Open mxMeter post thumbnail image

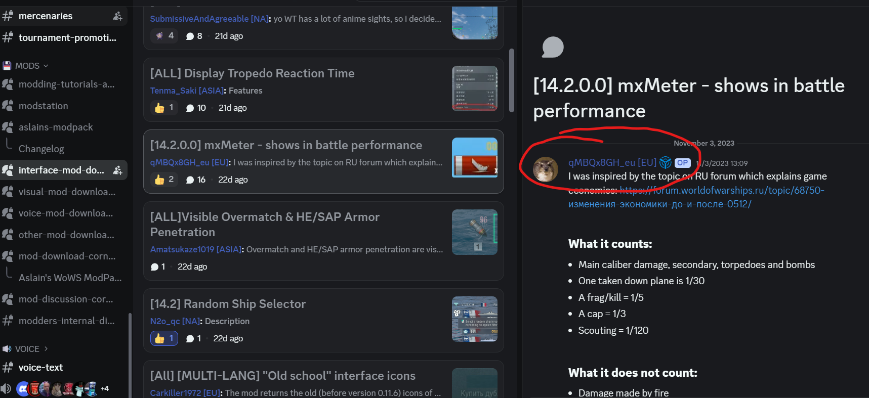[x=475, y=158]
